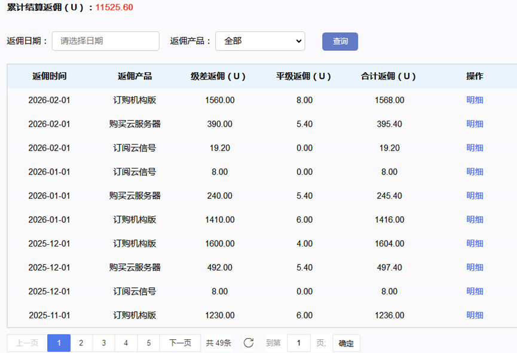
Task: Go to page 3
Action: point(103,343)
